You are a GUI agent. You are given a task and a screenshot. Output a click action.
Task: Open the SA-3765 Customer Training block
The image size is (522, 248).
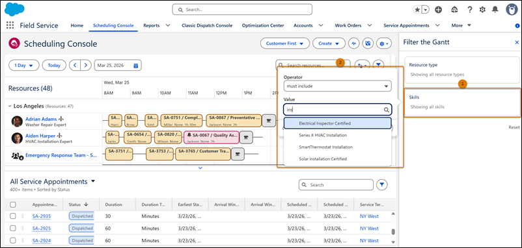pyautogui.click(x=202, y=154)
